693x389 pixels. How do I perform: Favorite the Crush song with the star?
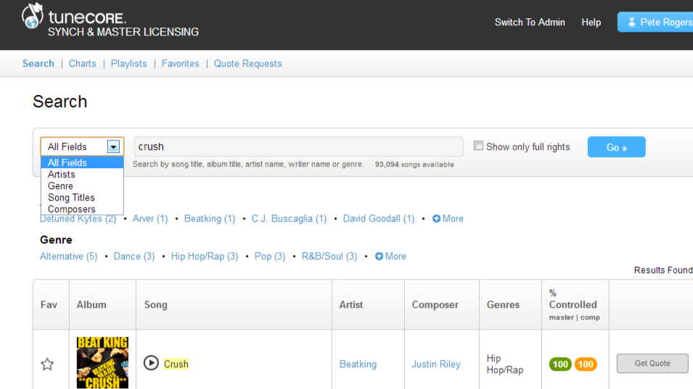point(47,364)
